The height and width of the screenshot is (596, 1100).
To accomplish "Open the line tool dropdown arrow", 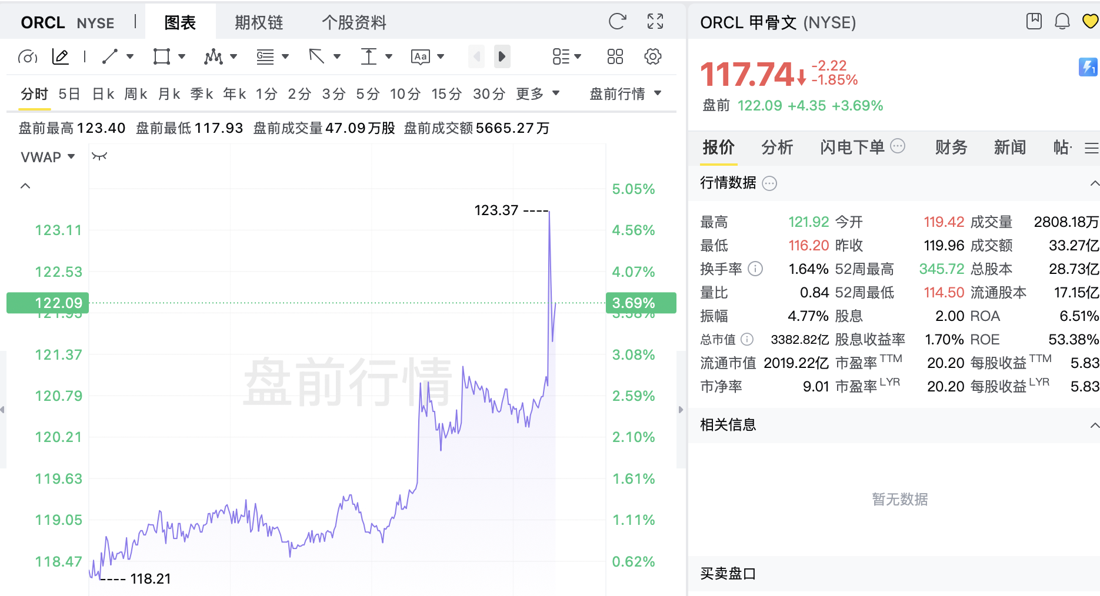I will [x=130, y=56].
